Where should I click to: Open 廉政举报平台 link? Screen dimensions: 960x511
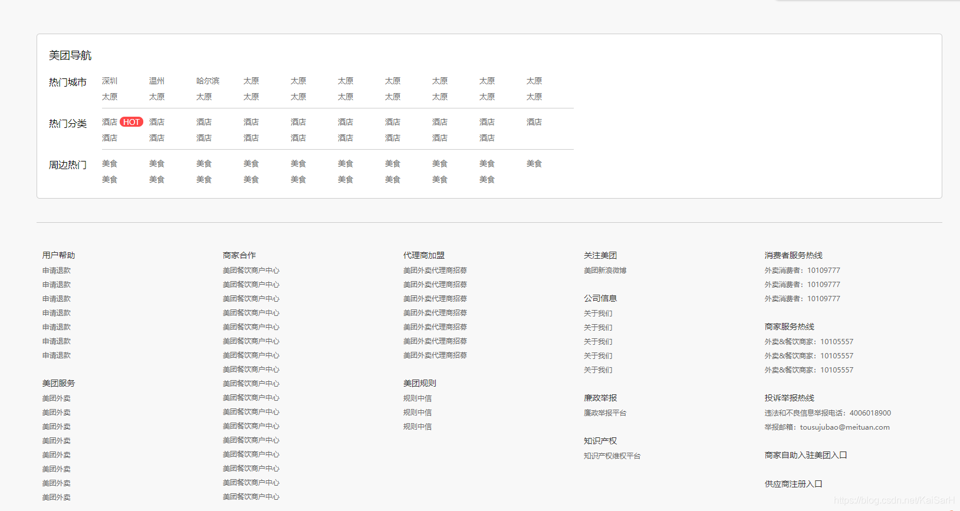coord(605,413)
